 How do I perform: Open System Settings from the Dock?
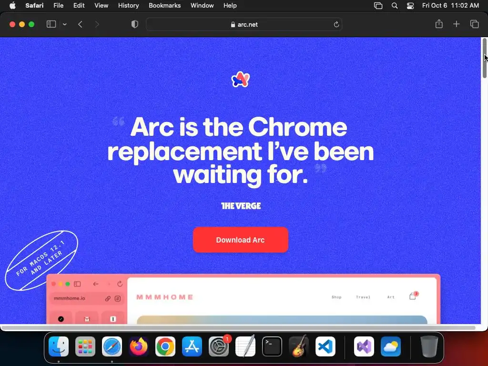click(219, 346)
